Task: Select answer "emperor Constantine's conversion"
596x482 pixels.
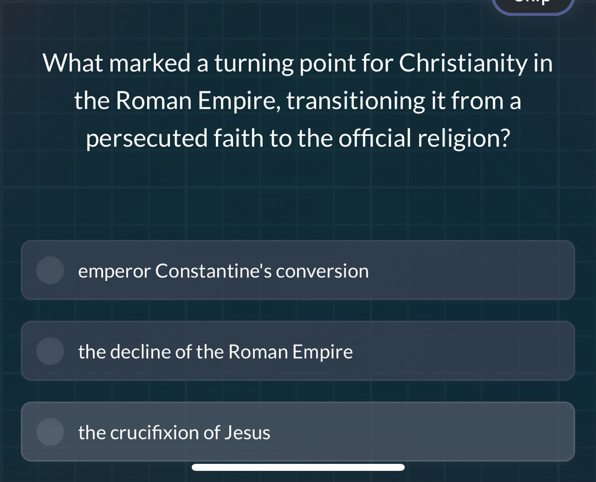Action: click(x=298, y=270)
